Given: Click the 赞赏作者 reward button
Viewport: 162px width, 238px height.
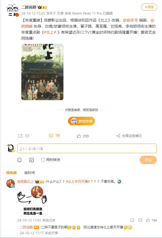Looking at the screenshot, I should 82,121.
